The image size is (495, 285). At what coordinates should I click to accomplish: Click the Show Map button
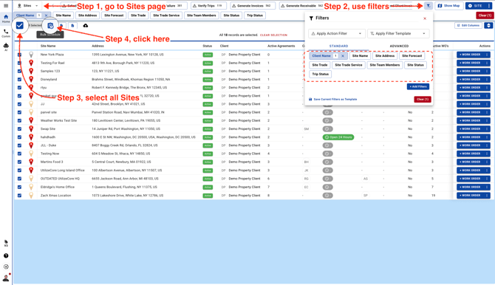point(449,6)
